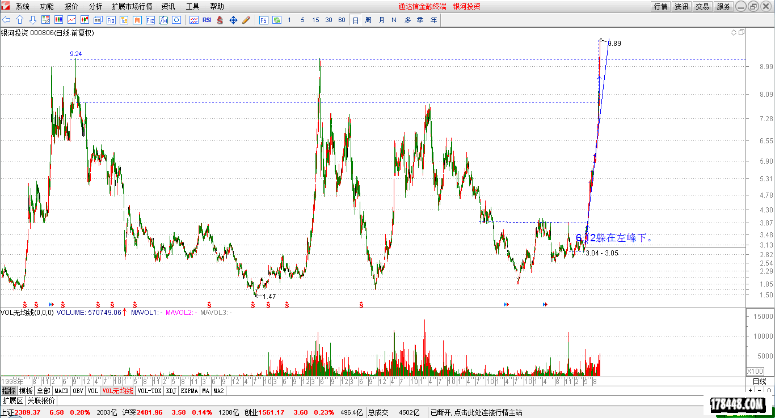Click the 日线 label below price axis
The image size is (775, 418).
(x=759, y=381)
